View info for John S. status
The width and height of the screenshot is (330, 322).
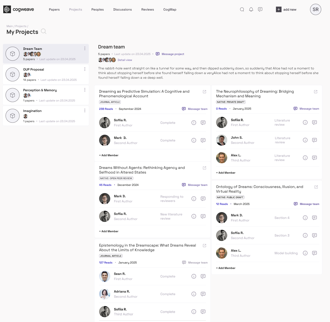(305, 140)
